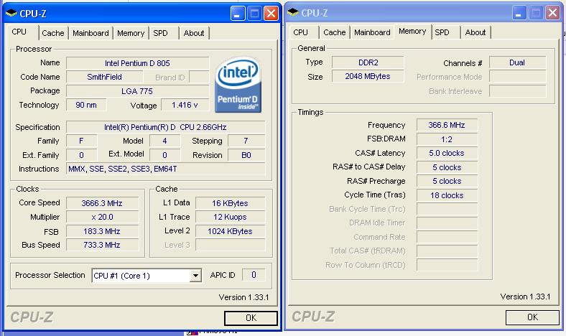The width and height of the screenshot is (566, 336).
Task: Open the About tab in the right CPU-Z window
Action: [x=475, y=32]
